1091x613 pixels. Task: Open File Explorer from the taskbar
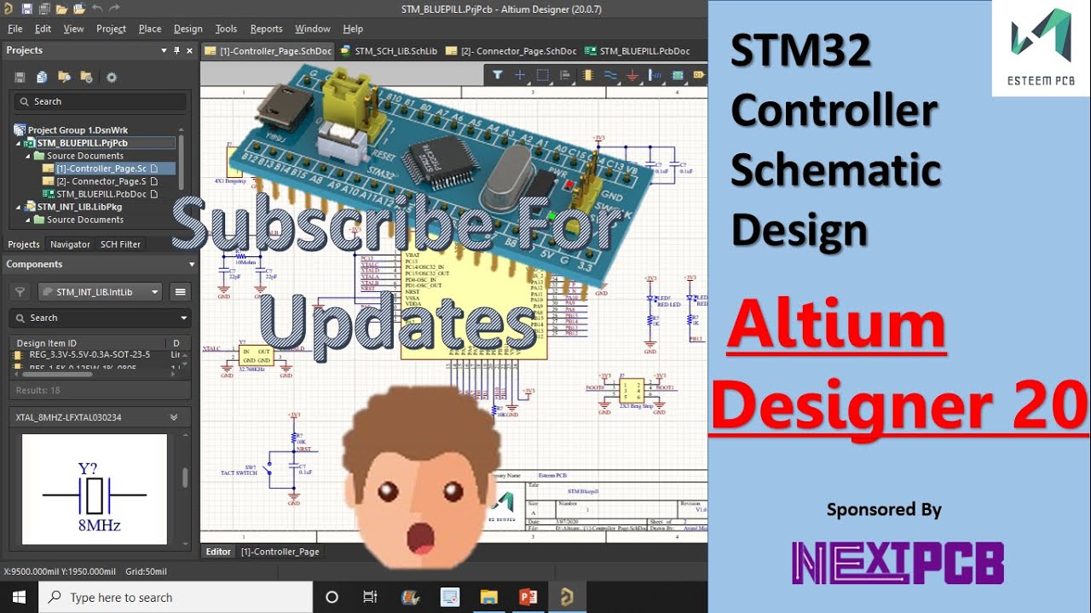coord(488,597)
